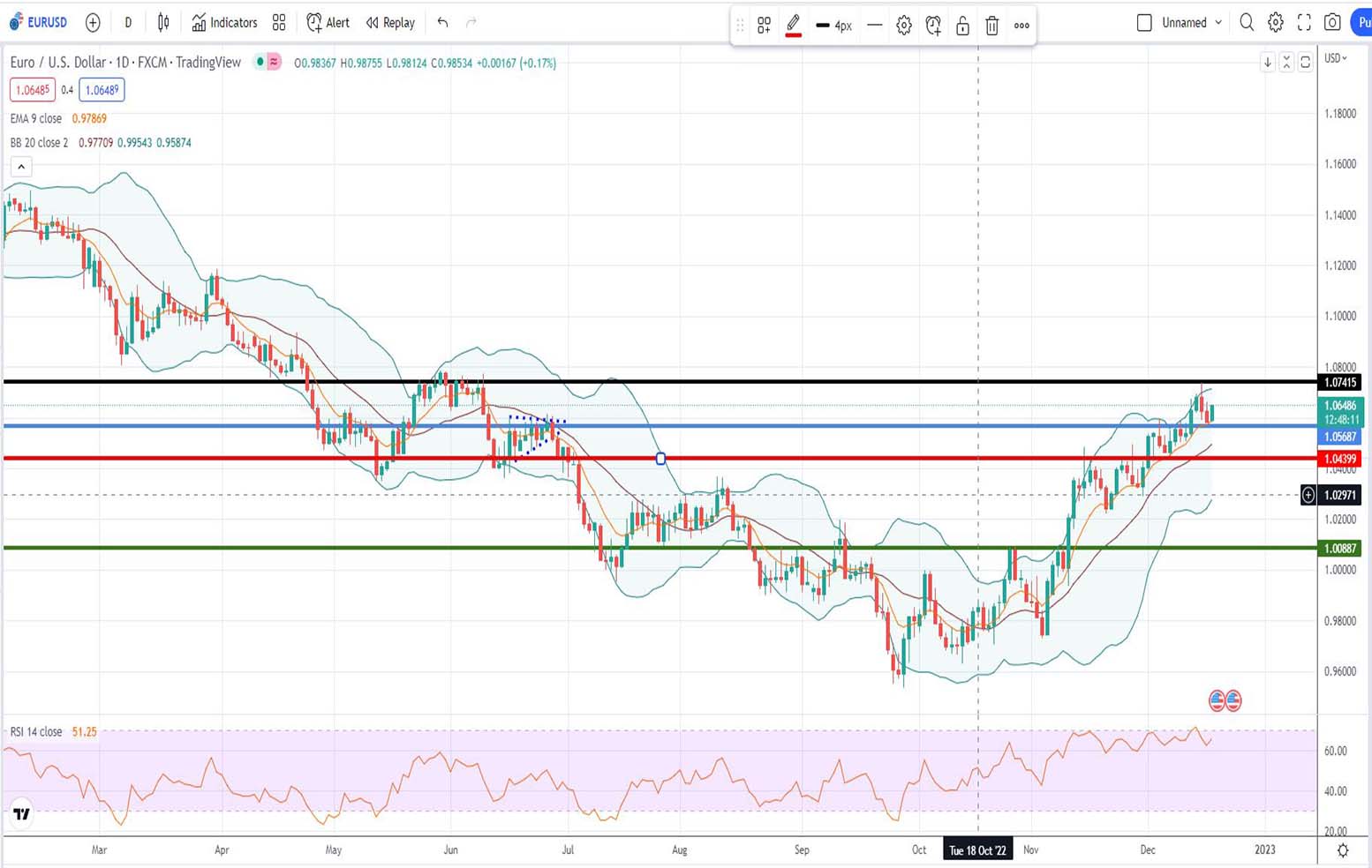Select the D timeframe interval
Image resolution: width=1372 pixels, height=868 pixels.
coord(128,23)
